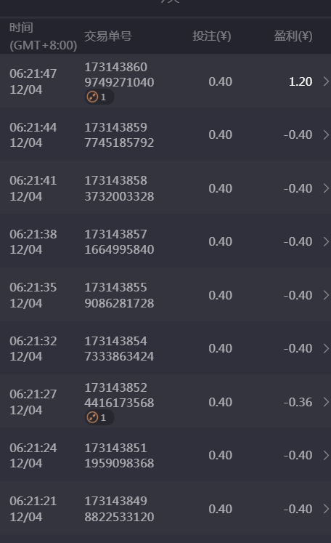Expand the -0.36 profit row arrow
The image size is (331, 543).
(326, 402)
